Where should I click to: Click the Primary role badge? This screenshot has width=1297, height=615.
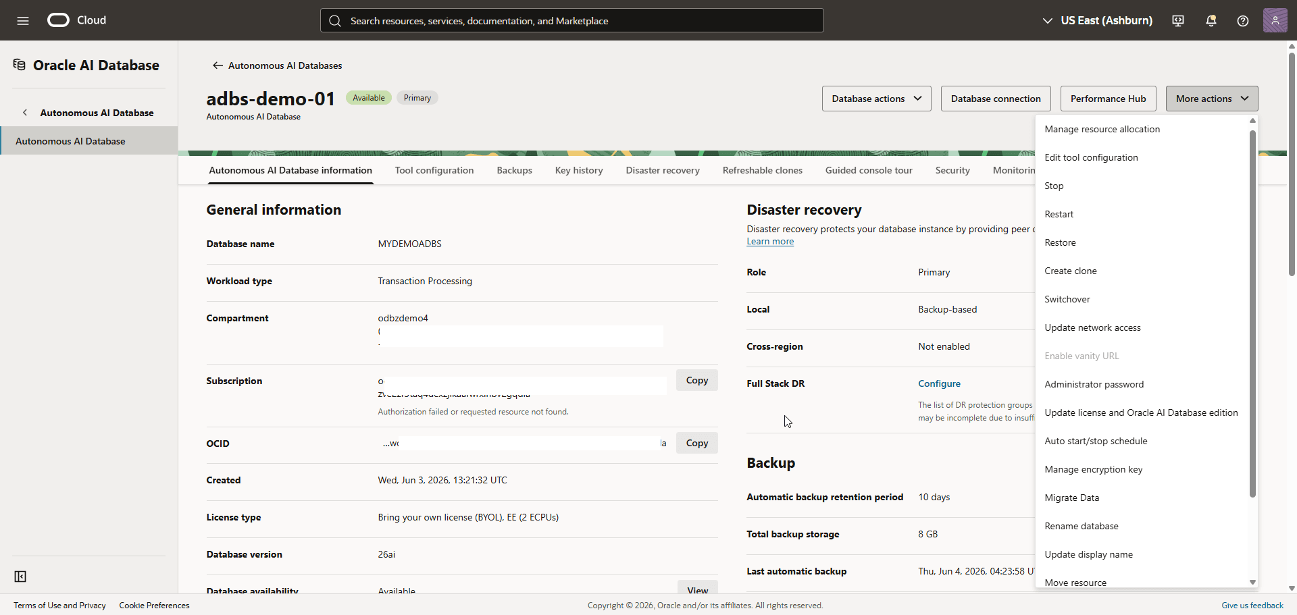click(x=417, y=98)
